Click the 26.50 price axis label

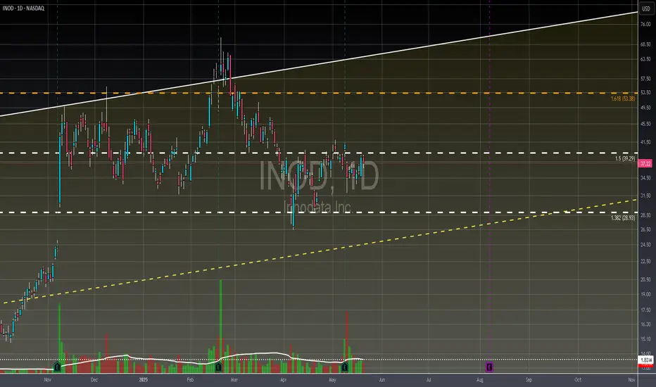point(645,229)
